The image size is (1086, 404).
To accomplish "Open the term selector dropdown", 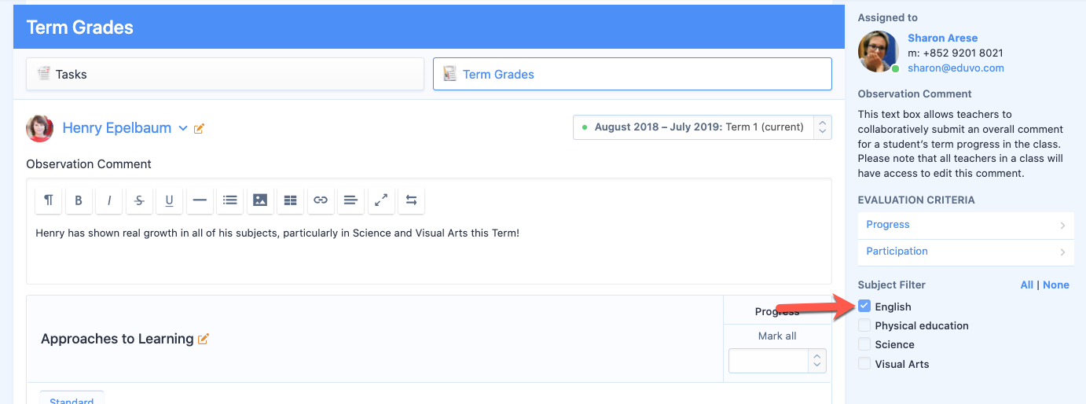I will tap(702, 127).
